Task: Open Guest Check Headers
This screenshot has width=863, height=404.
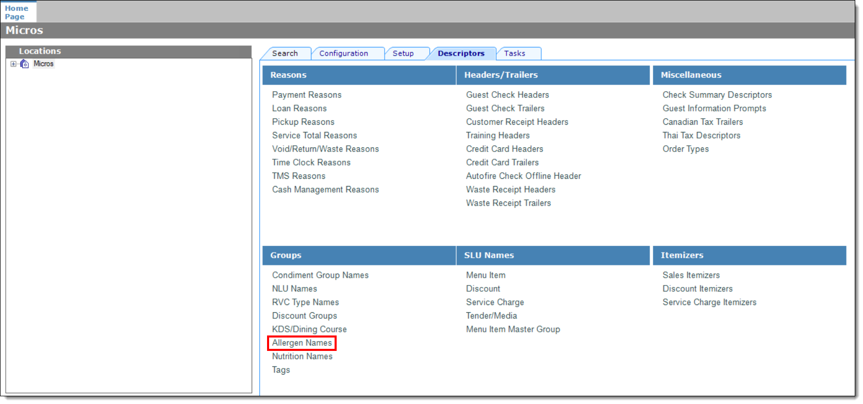Action: [507, 95]
